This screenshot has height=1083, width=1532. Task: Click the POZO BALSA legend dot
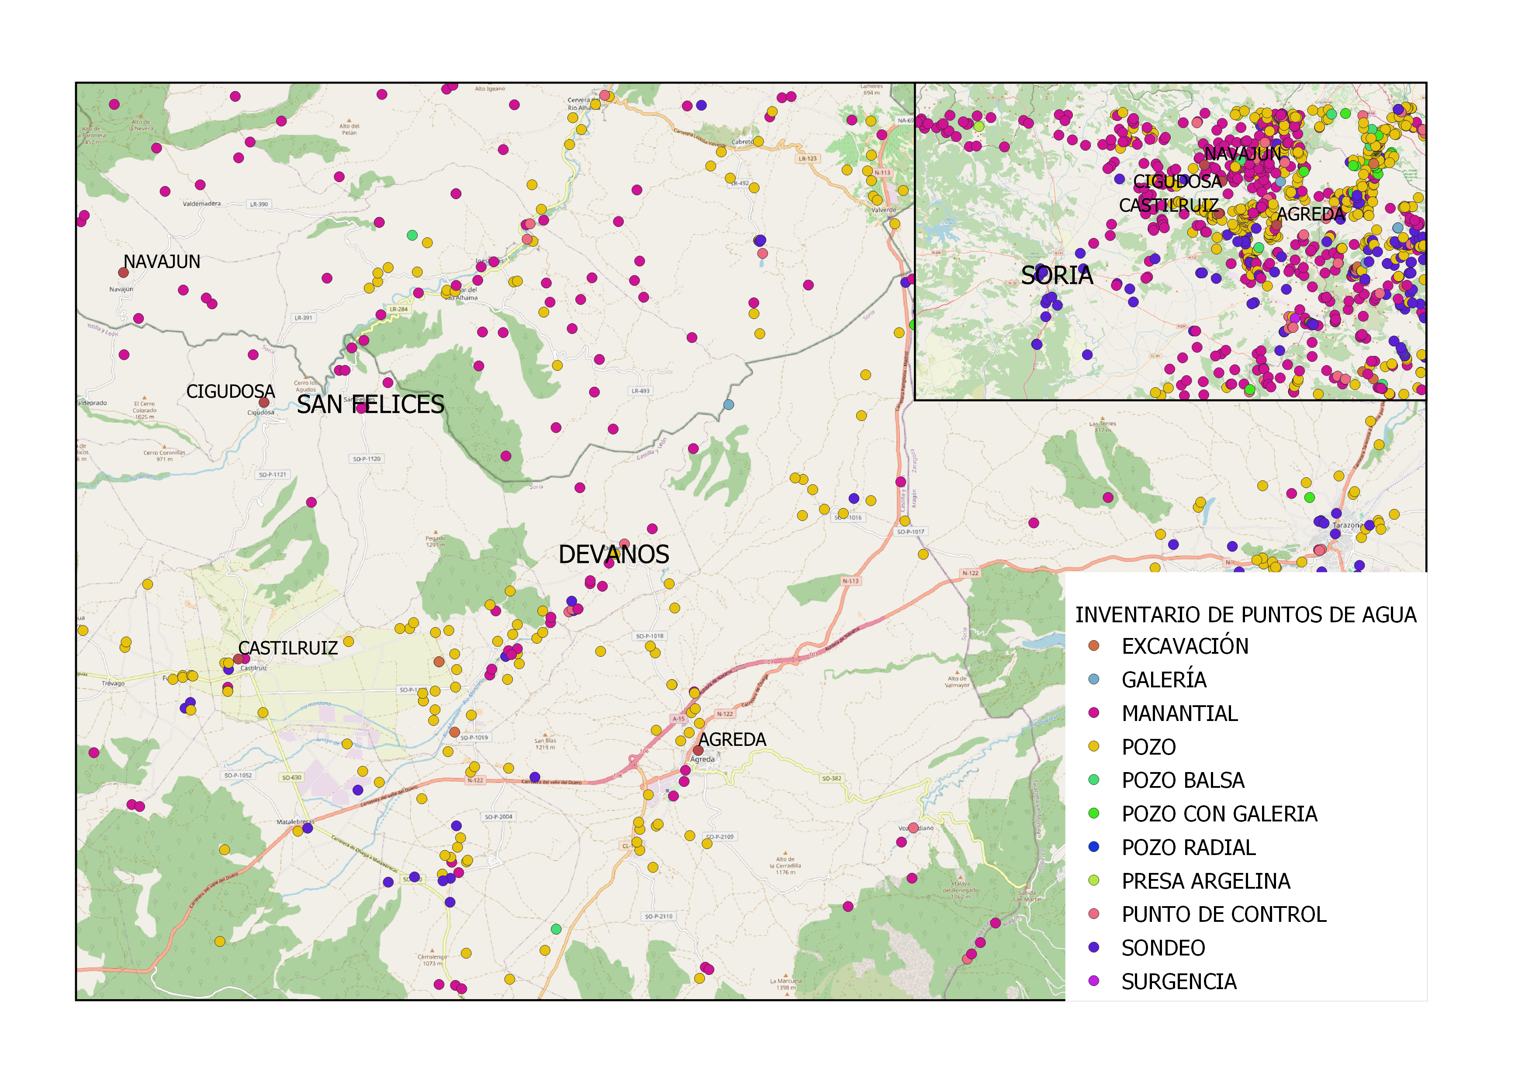[1093, 779]
